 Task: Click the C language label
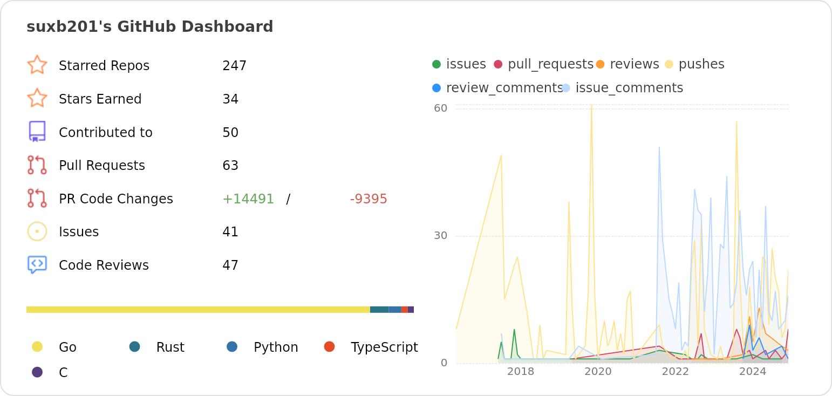(63, 372)
